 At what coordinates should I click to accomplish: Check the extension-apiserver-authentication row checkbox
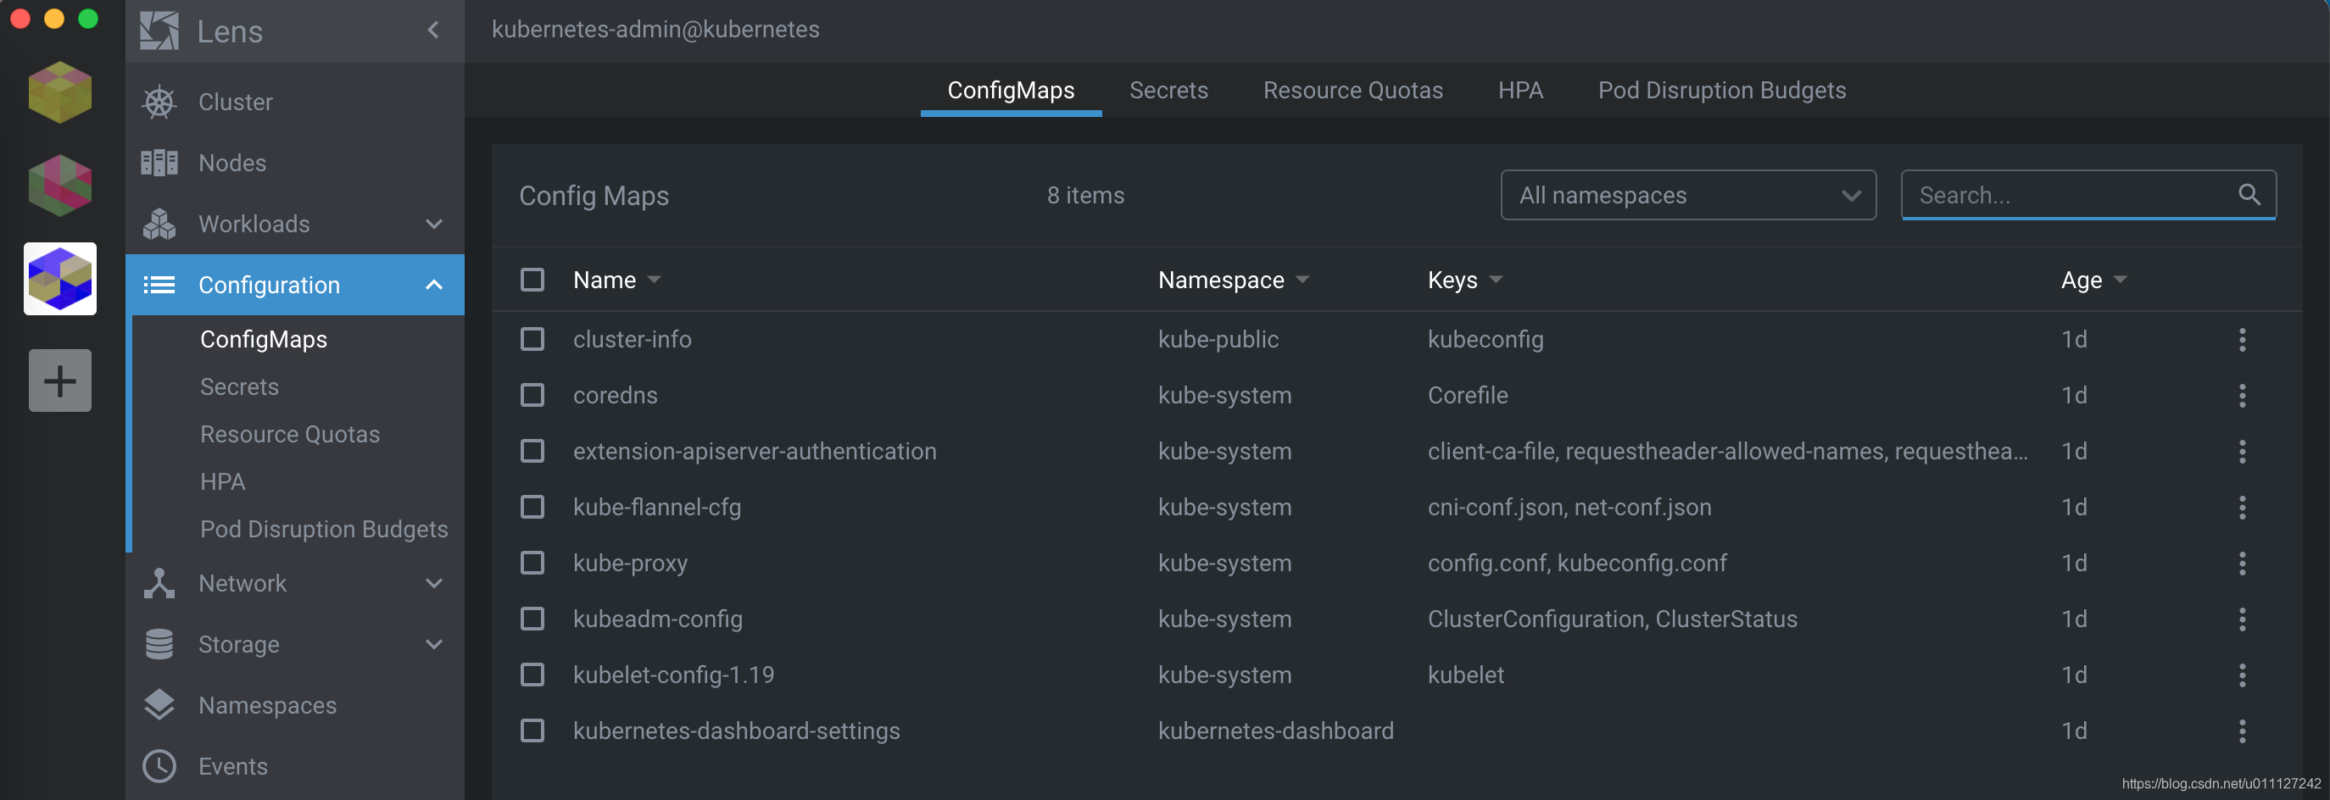coord(532,452)
